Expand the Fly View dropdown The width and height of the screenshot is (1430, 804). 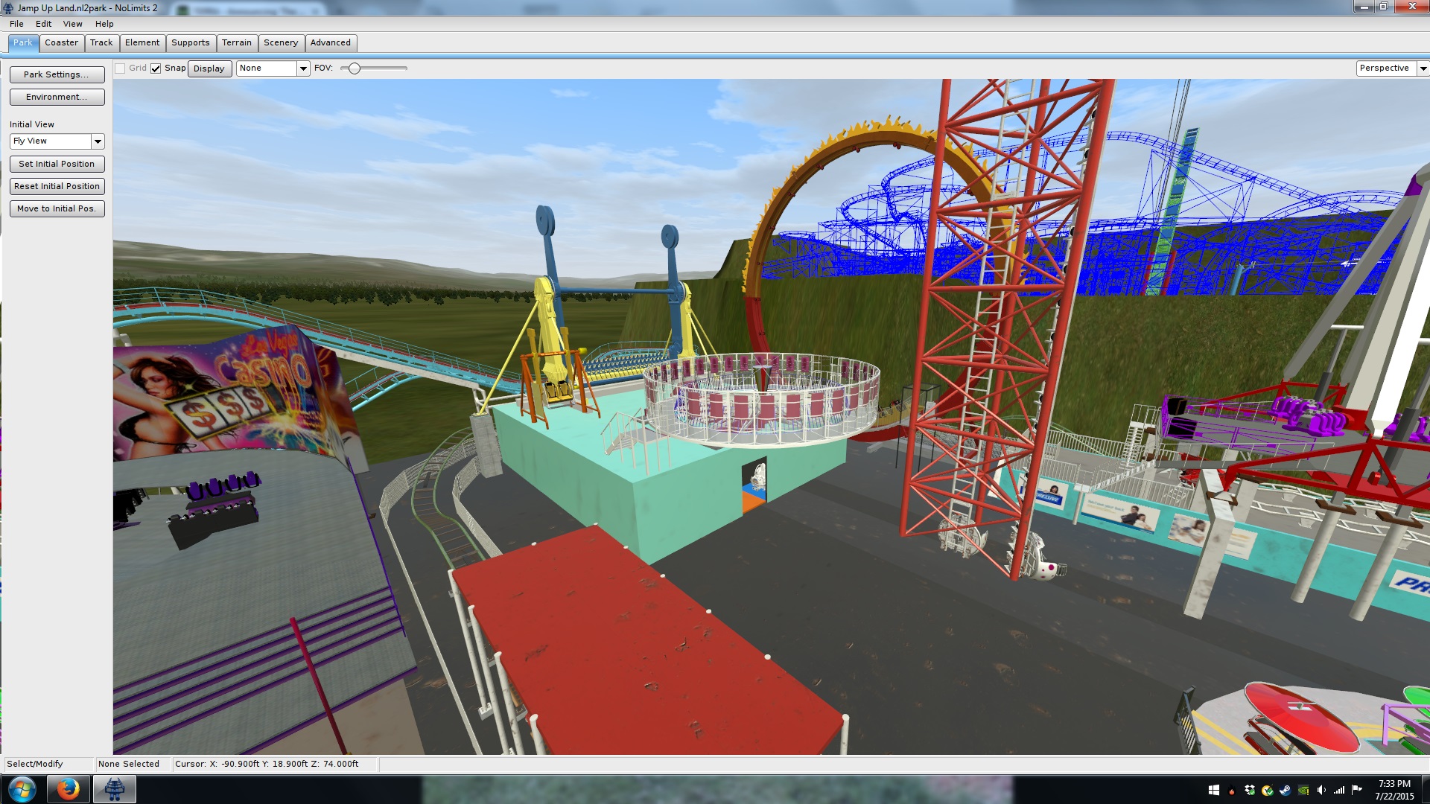[x=98, y=141]
